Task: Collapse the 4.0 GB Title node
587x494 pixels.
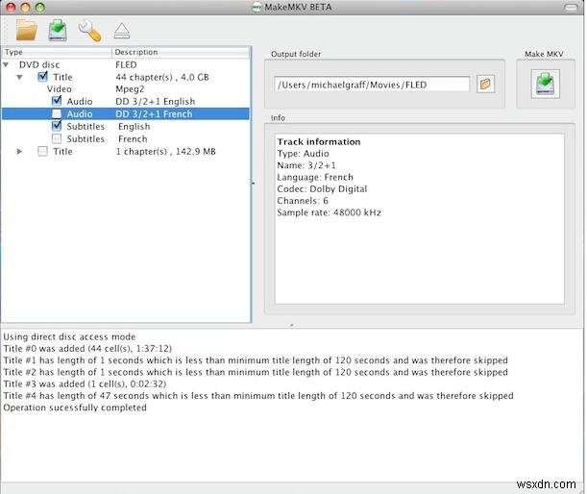Action: 19,77
